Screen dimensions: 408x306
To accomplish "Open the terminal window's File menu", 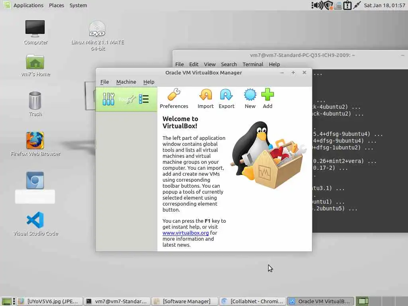I will coord(179,64).
